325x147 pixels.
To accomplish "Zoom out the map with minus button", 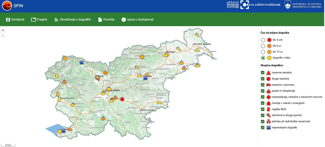I will click(3, 35).
